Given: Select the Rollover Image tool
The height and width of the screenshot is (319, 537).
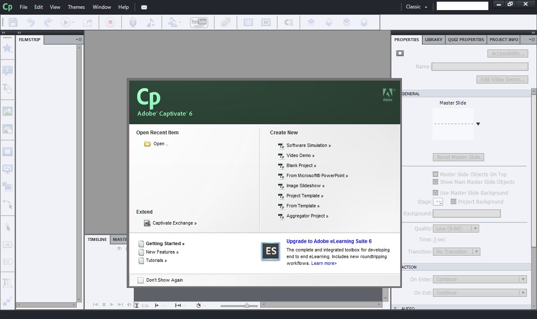Looking at the screenshot, I should pyautogui.click(x=8, y=129).
